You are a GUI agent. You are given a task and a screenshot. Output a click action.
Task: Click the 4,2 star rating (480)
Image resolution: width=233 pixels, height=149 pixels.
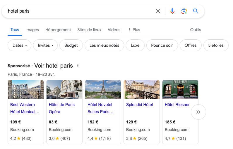click(21, 138)
